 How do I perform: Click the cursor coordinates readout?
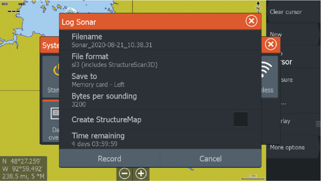pyautogui.click(x=23, y=167)
